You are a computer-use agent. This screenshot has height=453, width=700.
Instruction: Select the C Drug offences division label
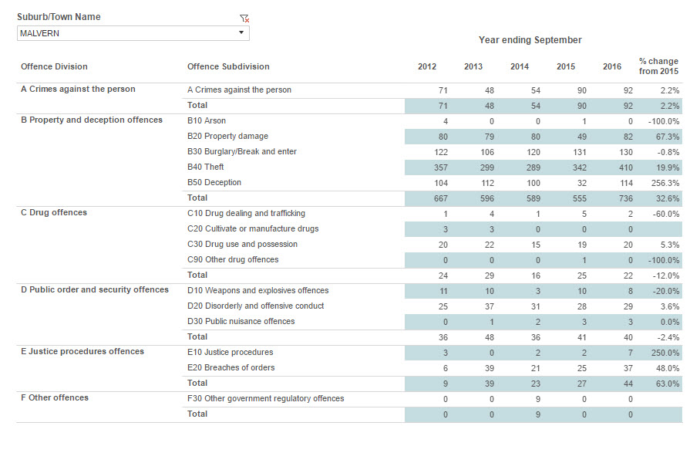(54, 213)
